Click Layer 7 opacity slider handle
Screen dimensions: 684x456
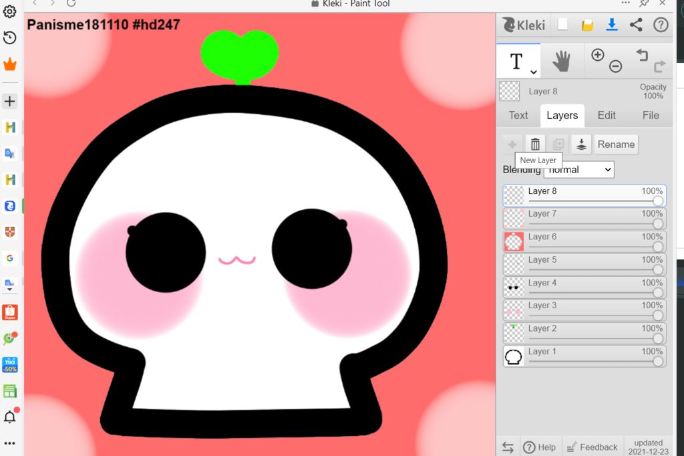click(x=658, y=223)
